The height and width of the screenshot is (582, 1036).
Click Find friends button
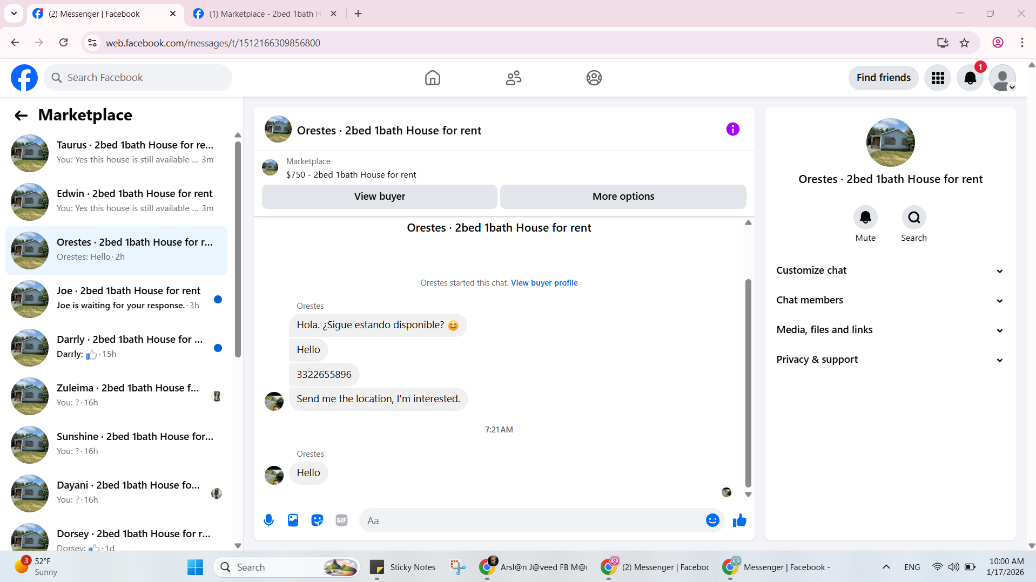pos(883,78)
